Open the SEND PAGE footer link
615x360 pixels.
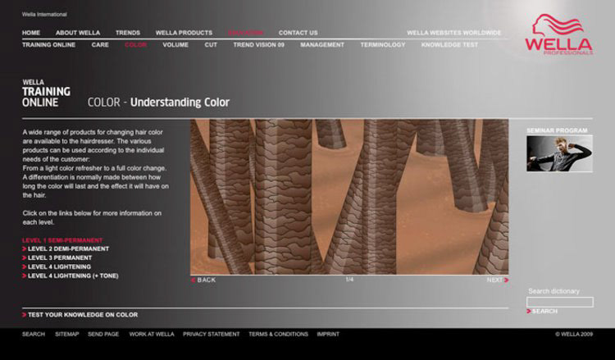click(x=103, y=334)
